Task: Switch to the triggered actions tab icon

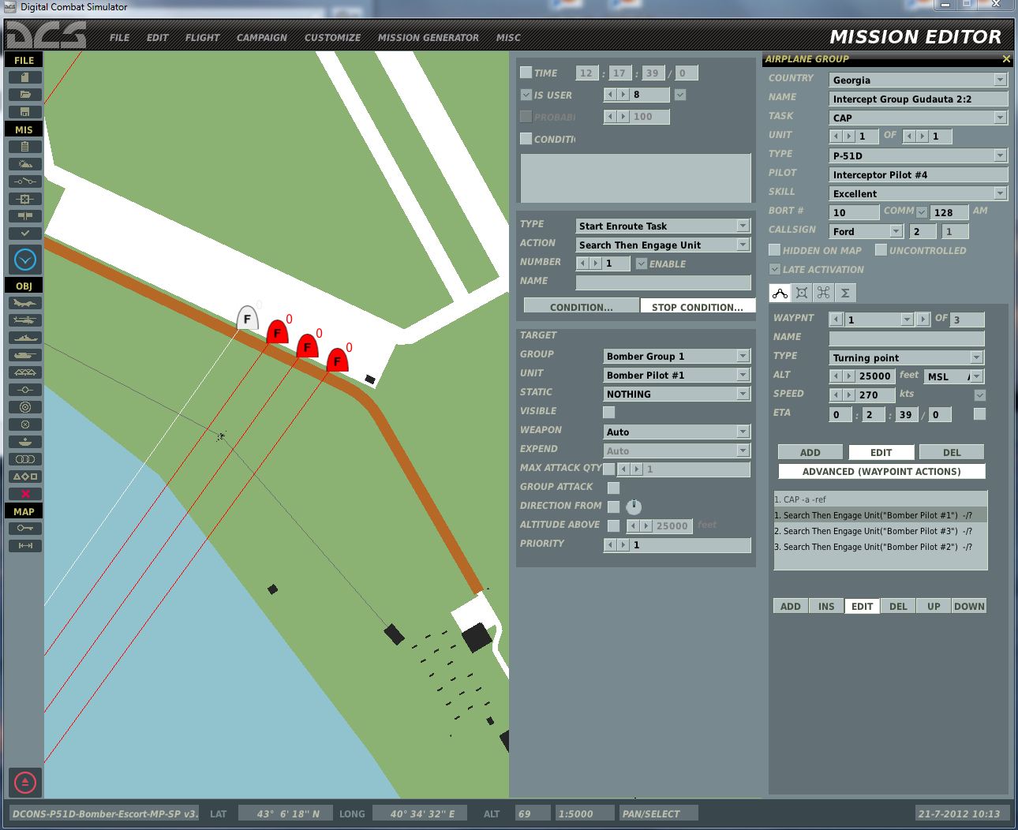Action: 823,293
